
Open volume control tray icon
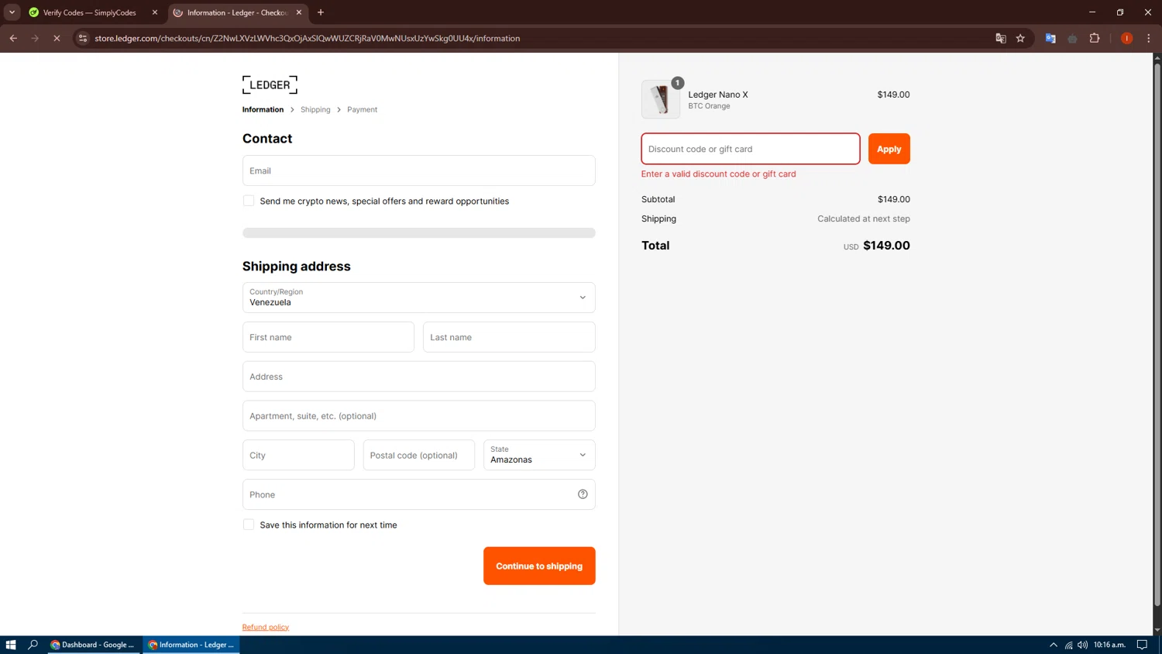coord(1082,645)
